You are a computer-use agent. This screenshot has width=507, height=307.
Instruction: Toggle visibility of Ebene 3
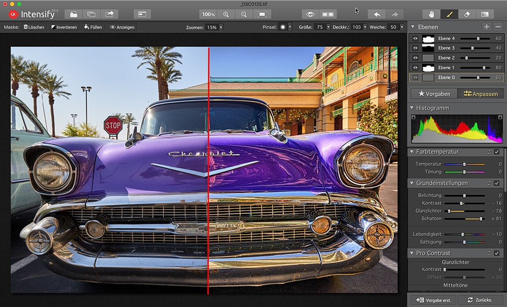click(415, 48)
